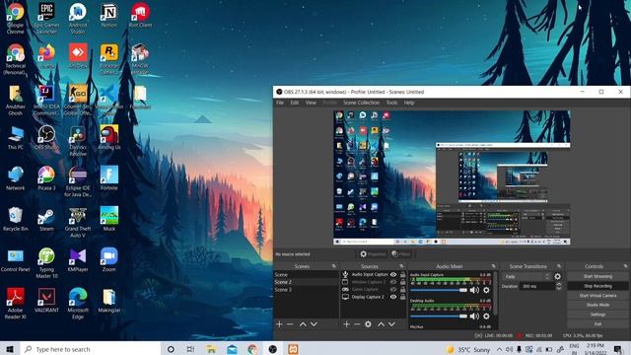Image resolution: width=631 pixels, height=355 pixels.
Task: Click the Exit button in Controls
Action: click(x=597, y=324)
